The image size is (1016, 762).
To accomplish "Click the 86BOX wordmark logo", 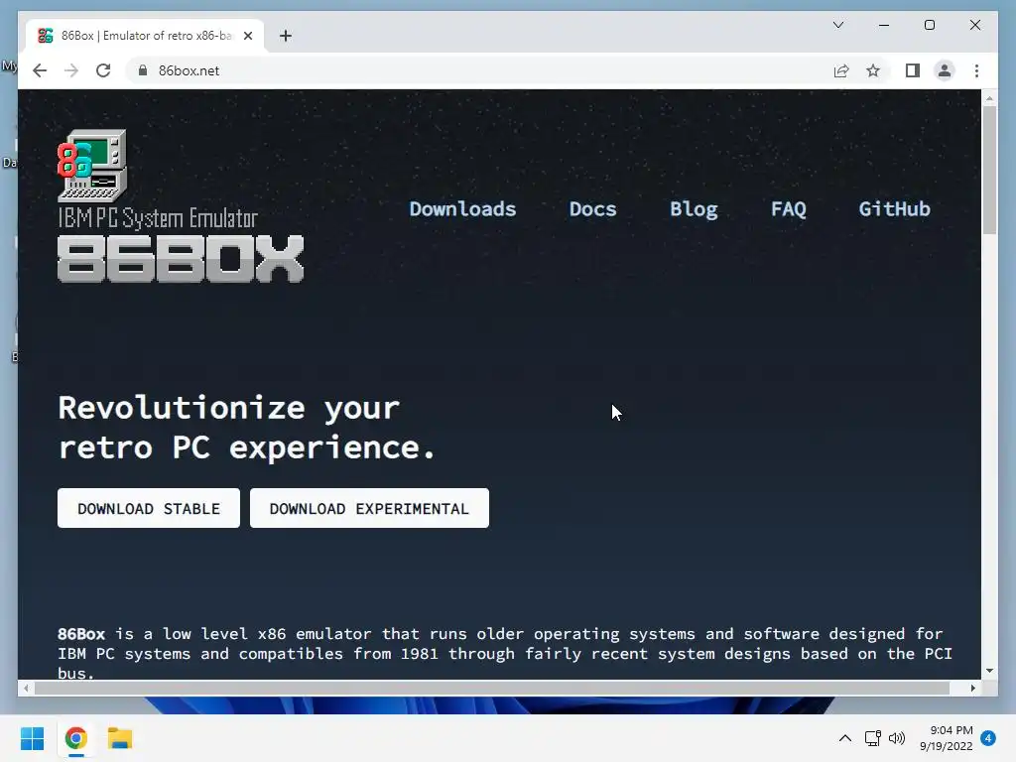I will (x=181, y=259).
